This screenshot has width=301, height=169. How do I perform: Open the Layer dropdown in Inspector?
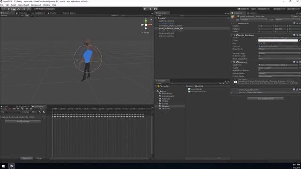click(x=287, y=20)
